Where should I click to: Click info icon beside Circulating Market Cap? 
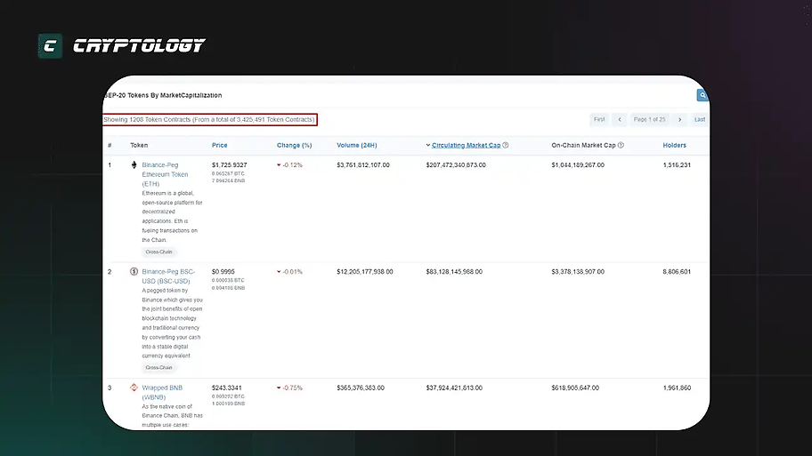[506, 145]
